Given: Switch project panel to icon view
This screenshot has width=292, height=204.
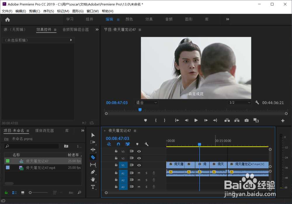Looking at the screenshot, I should point(23,193).
